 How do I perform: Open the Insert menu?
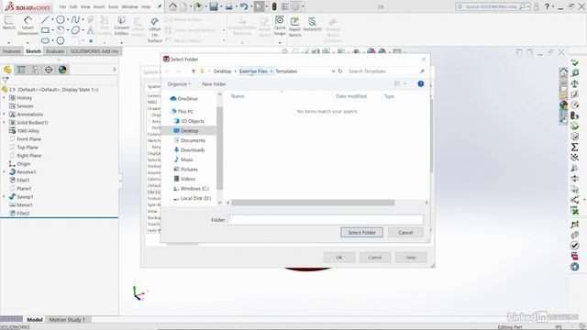click(x=99, y=6)
